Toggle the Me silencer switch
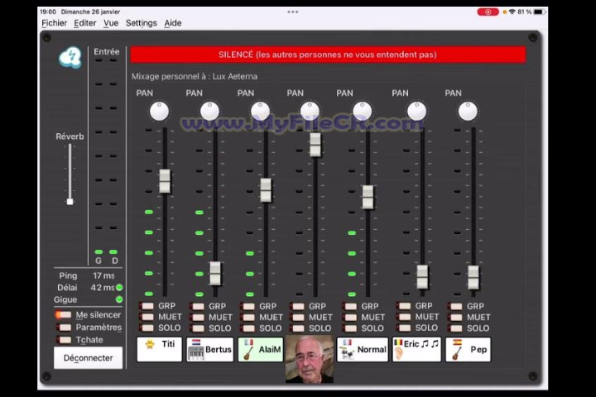 pos(64,314)
